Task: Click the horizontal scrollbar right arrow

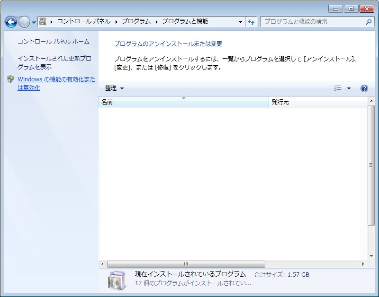Action: pyautogui.click(x=363, y=264)
